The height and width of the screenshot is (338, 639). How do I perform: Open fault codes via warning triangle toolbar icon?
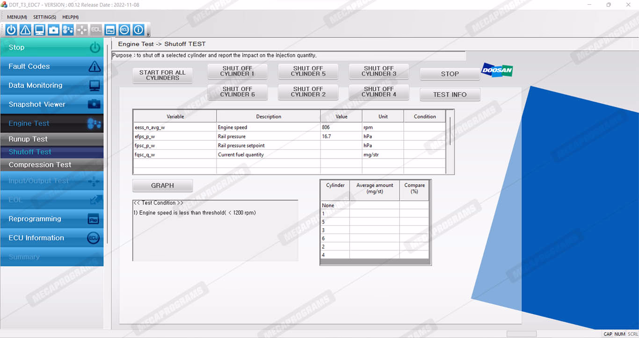(x=25, y=30)
